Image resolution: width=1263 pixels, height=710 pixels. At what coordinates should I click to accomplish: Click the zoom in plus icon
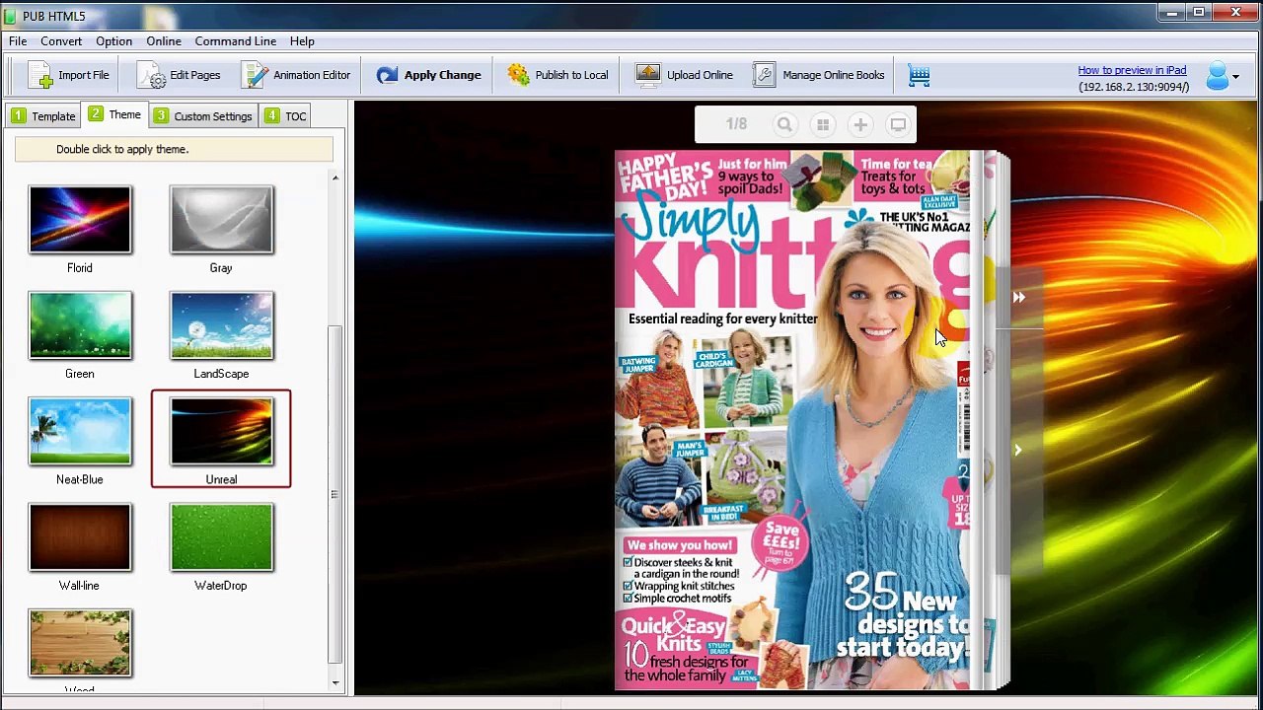[x=860, y=125]
